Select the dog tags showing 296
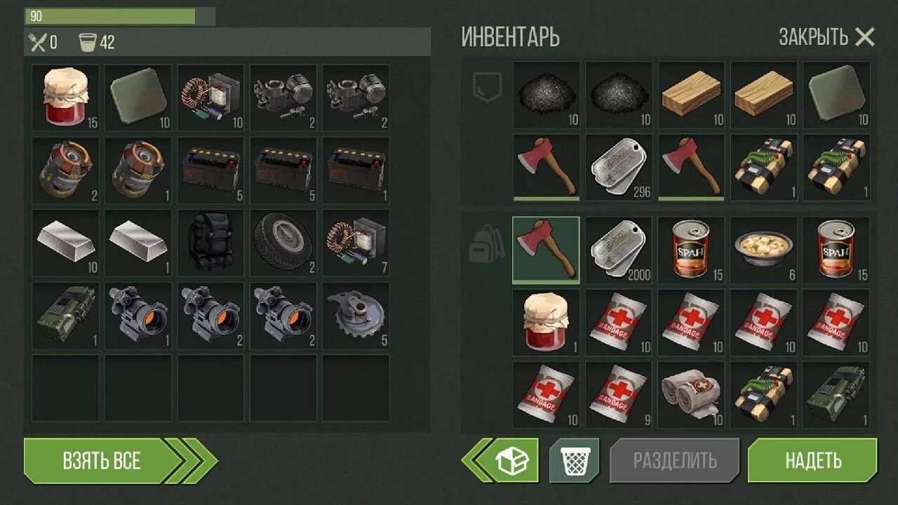898x505 pixels. pos(619,167)
